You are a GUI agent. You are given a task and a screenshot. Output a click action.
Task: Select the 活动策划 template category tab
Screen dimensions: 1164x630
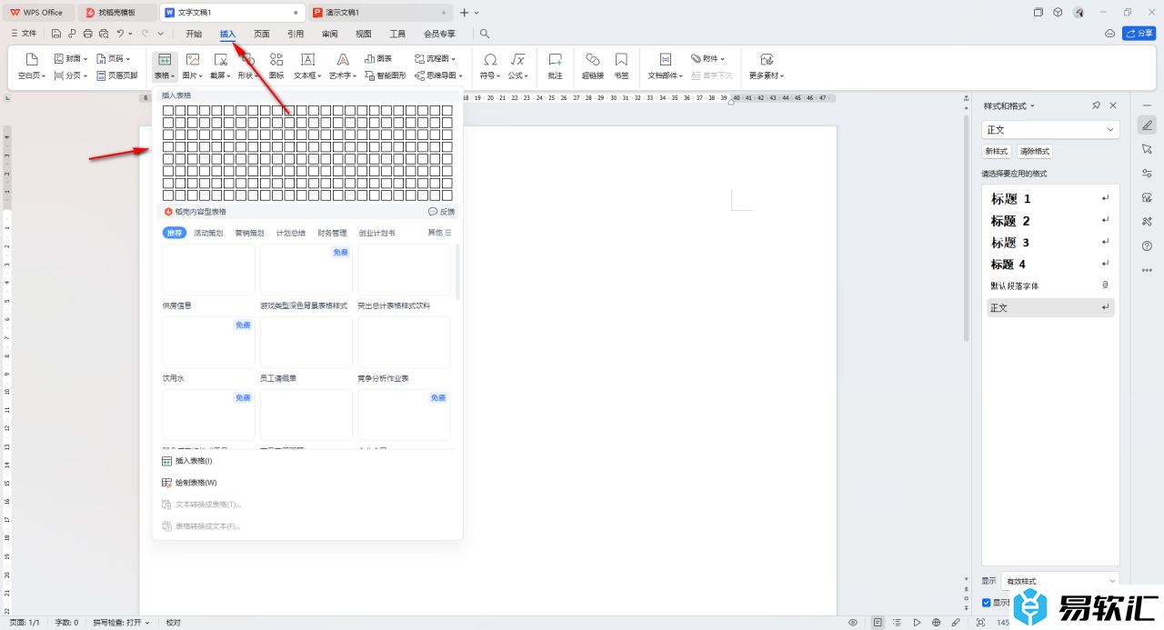[208, 233]
